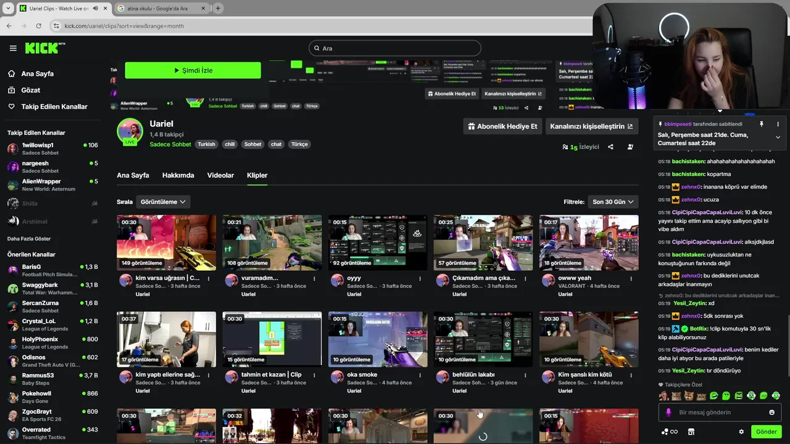Image resolution: width=790 pixels, height=444 pixels.
Task: Open 1willowisp1 followed channel
Action: pyautogui.click(x=52, y=149)
